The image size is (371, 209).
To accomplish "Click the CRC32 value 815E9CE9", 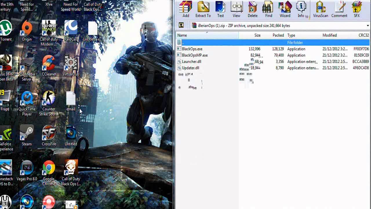I will 361,55.
